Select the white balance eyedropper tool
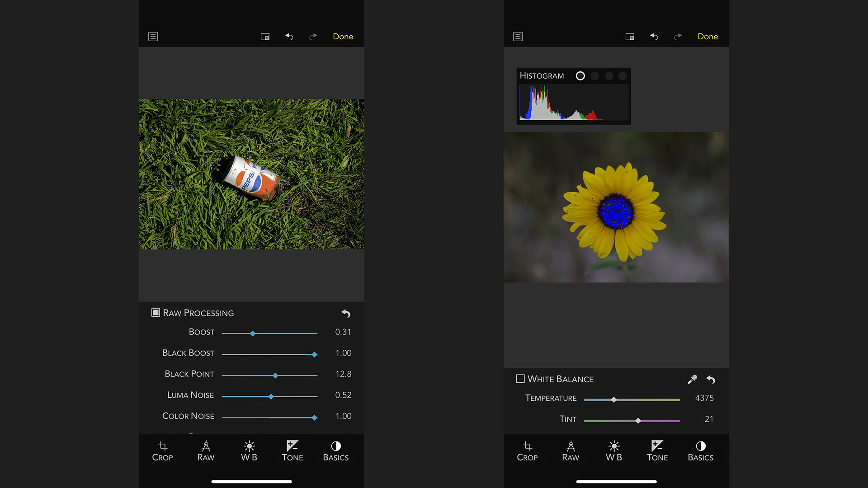This screenshot has width=868, height=488. 692,379
